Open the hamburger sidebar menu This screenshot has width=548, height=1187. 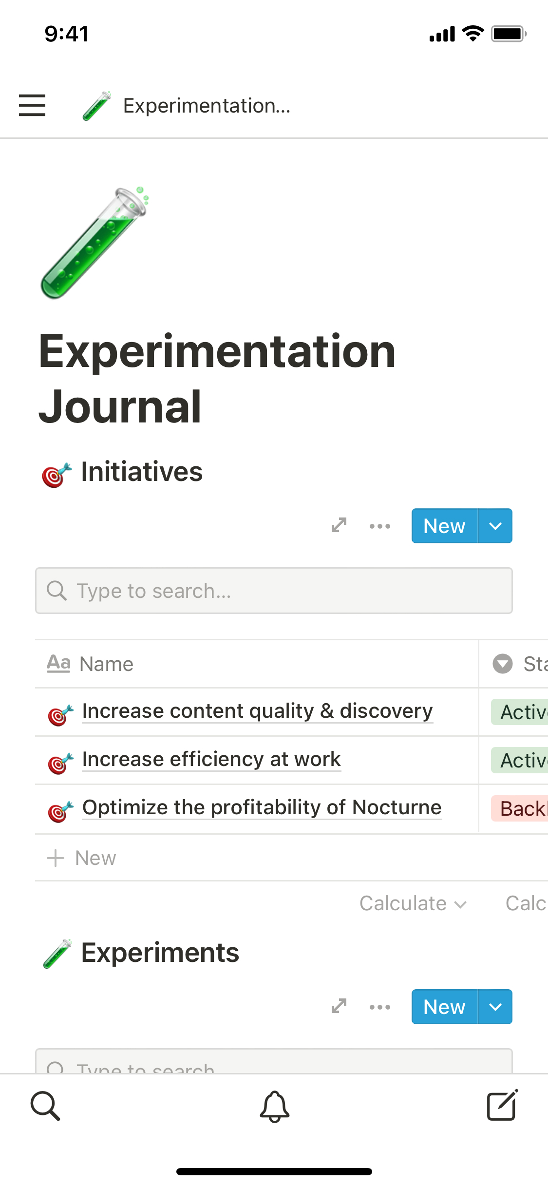pyautogui.click(x=32, y=105)
